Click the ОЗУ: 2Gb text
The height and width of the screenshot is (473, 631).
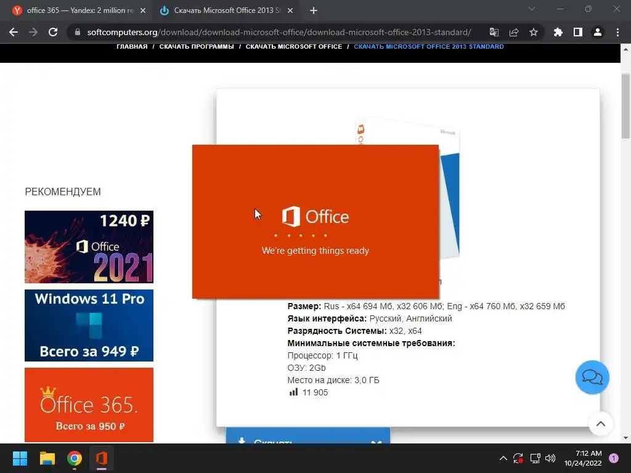tap(306, 368)
